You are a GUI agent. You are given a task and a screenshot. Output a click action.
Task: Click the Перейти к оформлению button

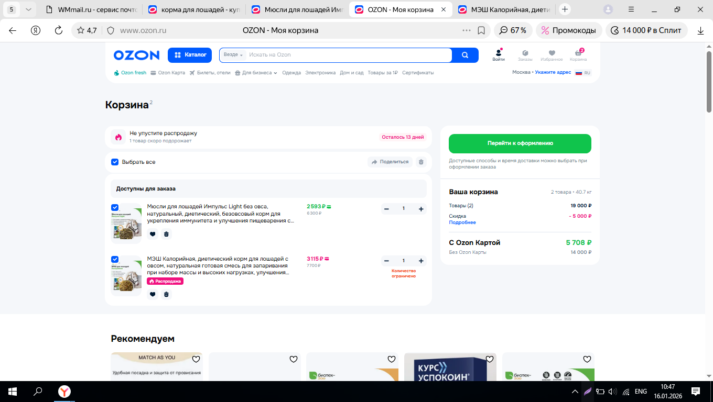click(x=520, y=143)
